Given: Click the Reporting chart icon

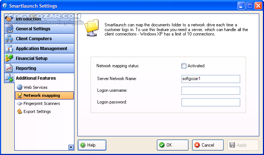Looking at the screenshot, I should pos(9,68).
